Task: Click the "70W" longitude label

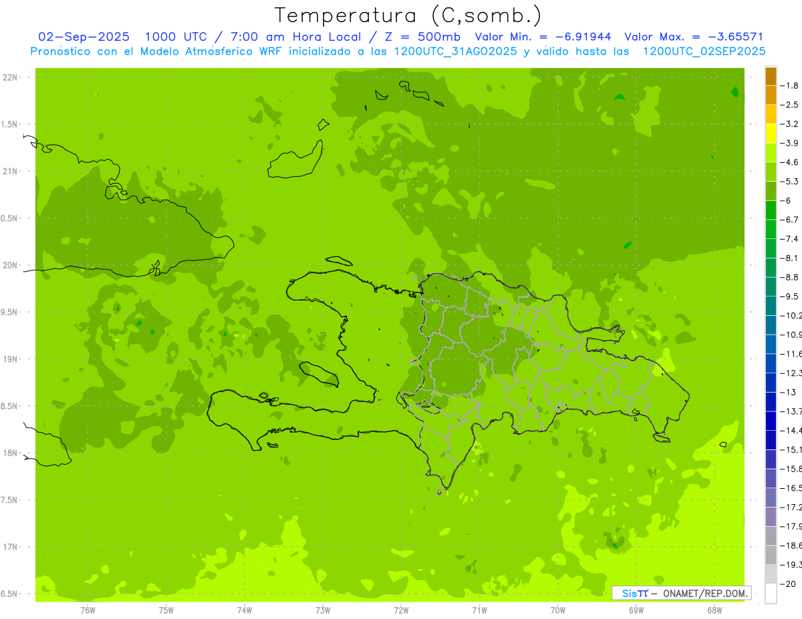Action: point(558,610)
